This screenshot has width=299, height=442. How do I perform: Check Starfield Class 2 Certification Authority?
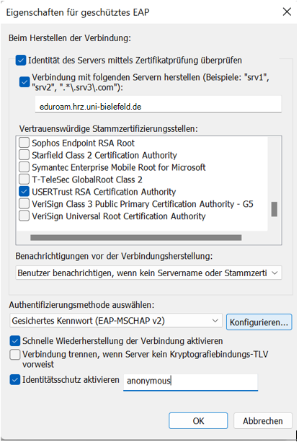[x=24, y=155]
